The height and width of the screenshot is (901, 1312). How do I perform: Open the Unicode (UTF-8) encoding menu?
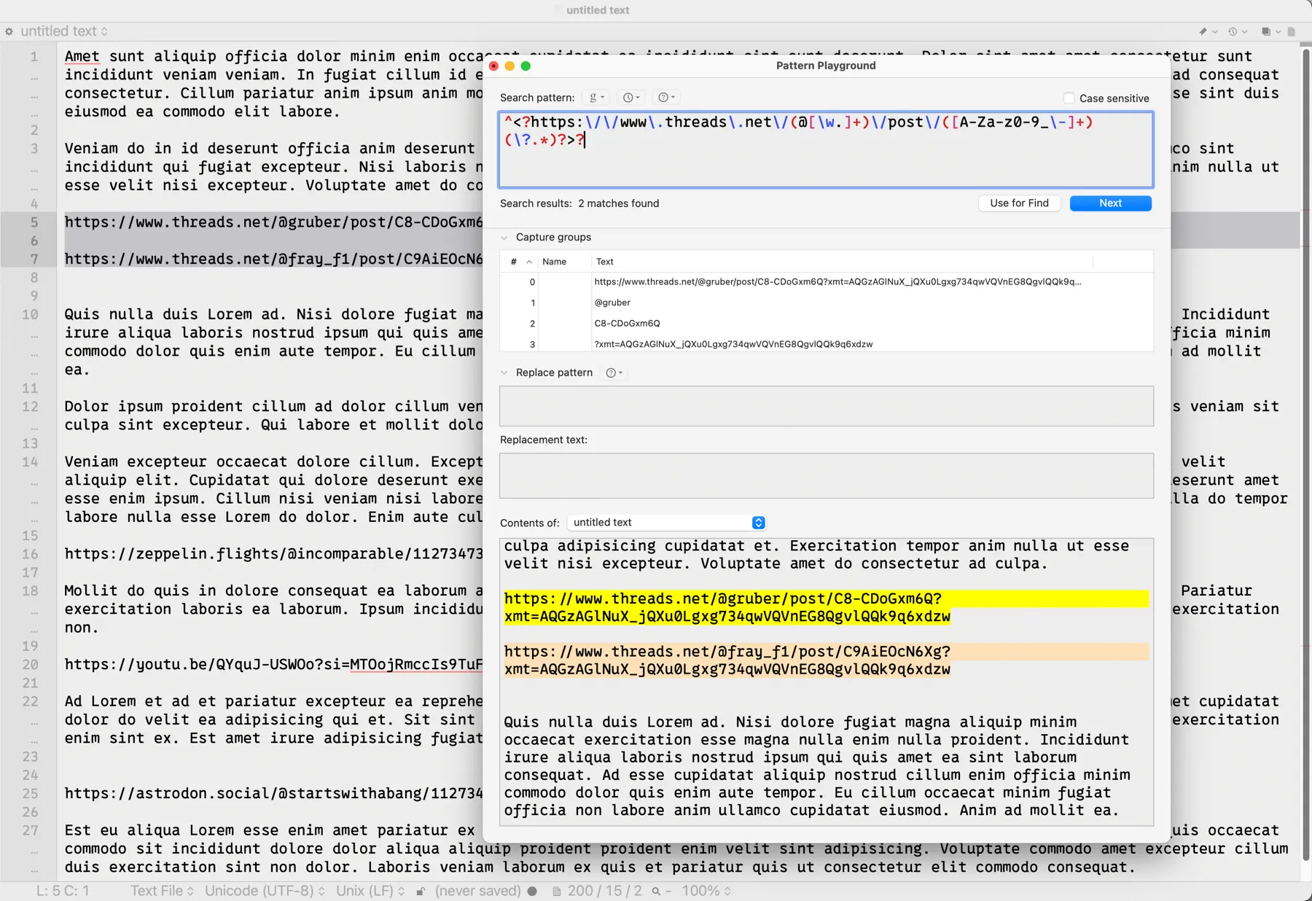point(259,890)
